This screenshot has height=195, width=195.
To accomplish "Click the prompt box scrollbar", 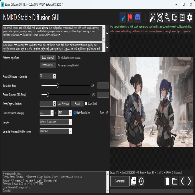I will tap(104, 33).
